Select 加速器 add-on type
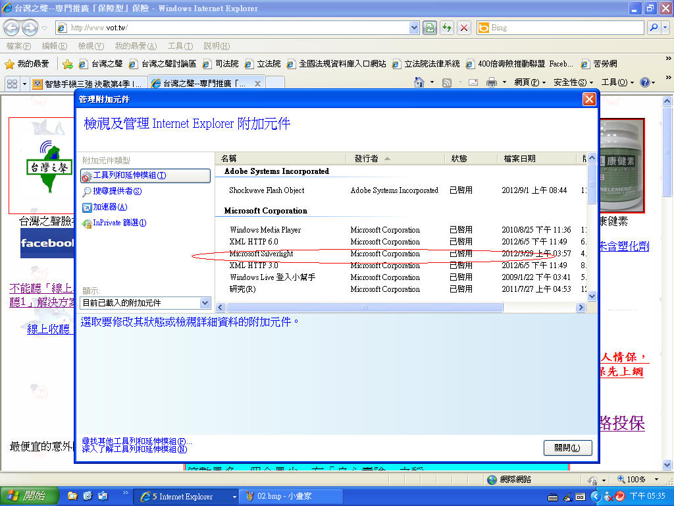Viewport: 674px width, 506px height. point(105,207)
